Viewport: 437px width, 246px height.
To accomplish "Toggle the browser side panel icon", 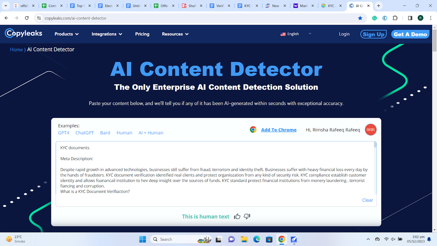I will coord(410,18).
